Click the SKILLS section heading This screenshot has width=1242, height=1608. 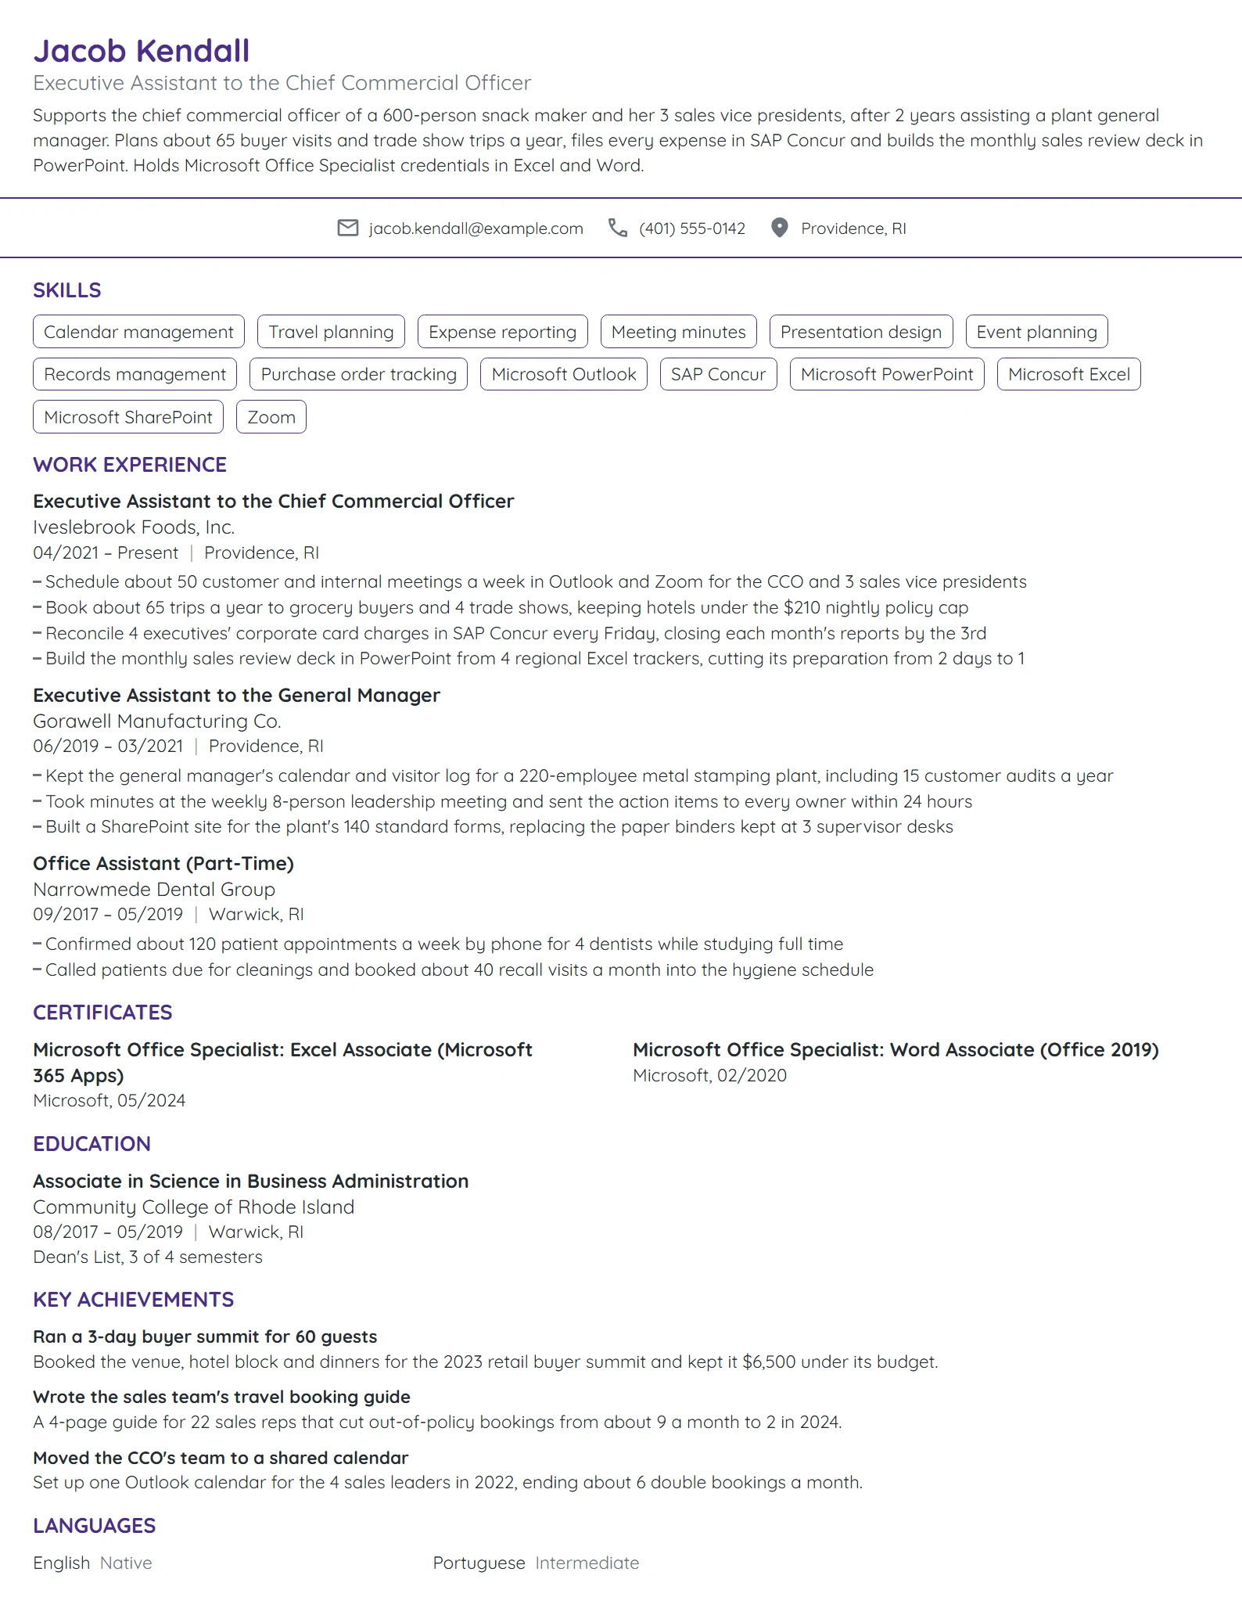[67, 290]
